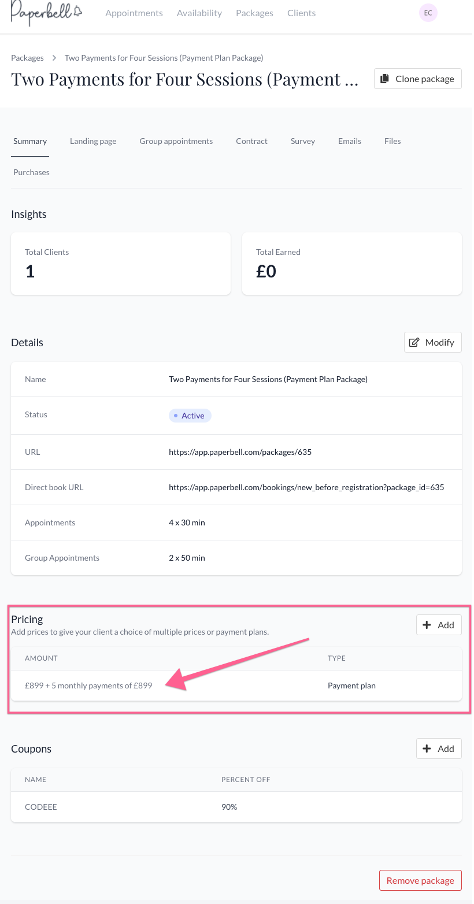Open the EC user avatar menu
This screenshot has height=904, width=474.
coord(428,13)
